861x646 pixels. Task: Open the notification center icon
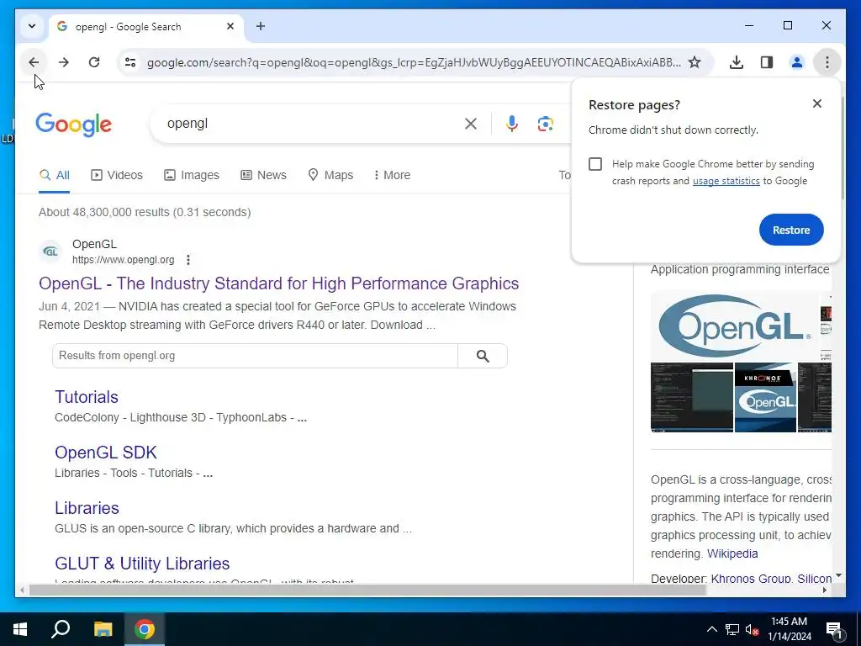834,629
